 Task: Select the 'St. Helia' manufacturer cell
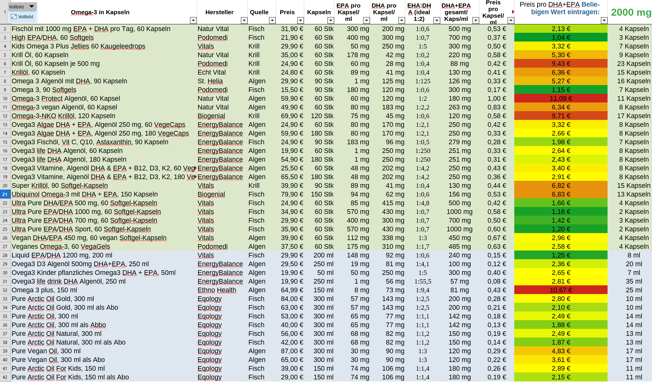click(222, 81)
